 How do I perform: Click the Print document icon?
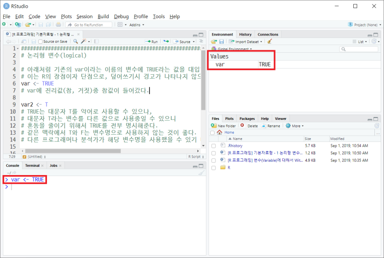click(58, 24)
